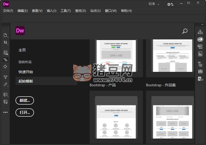Open the 文件(F) menu
Viewport: 206px width, 145px height.
click(x=8, y=11)
